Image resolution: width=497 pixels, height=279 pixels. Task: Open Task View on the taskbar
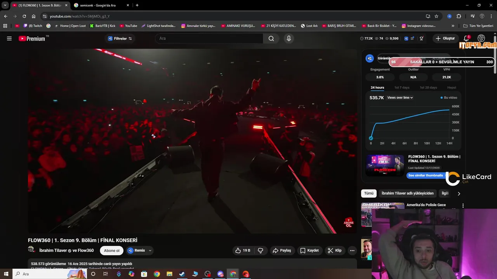click(x=106, y=274)
